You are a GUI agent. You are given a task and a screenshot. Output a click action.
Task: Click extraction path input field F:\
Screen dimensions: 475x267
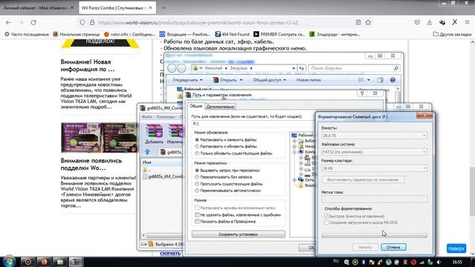click(252, 124)
